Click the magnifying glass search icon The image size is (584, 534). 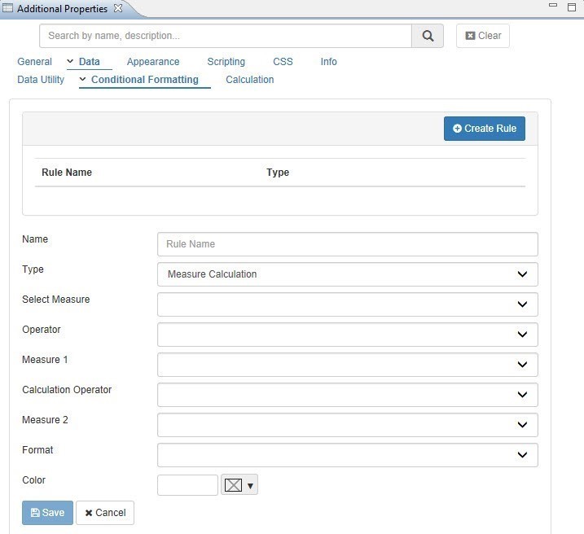(x=428, y=36)
